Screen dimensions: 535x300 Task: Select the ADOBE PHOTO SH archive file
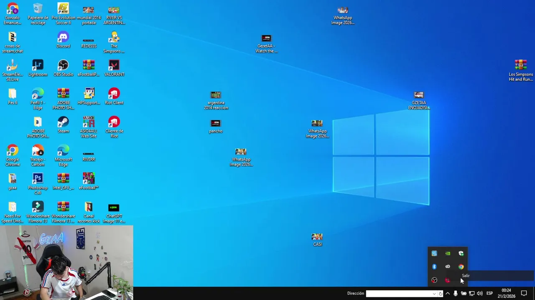63,99
